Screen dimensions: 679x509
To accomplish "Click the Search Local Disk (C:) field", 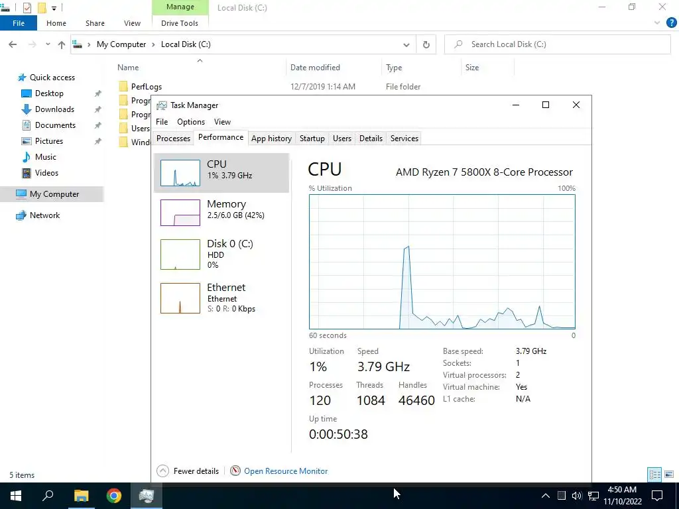I will click(557, 44).
